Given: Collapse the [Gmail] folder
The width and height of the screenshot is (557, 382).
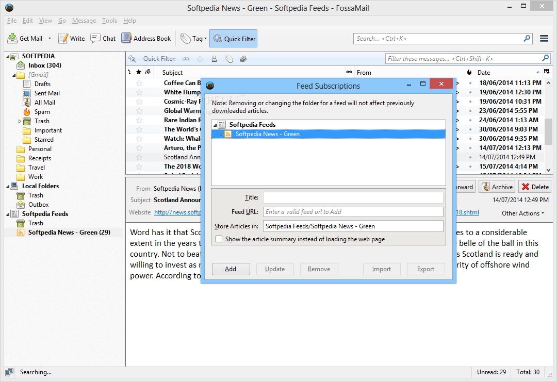Looking at the screenshot, I should point(14,75).
